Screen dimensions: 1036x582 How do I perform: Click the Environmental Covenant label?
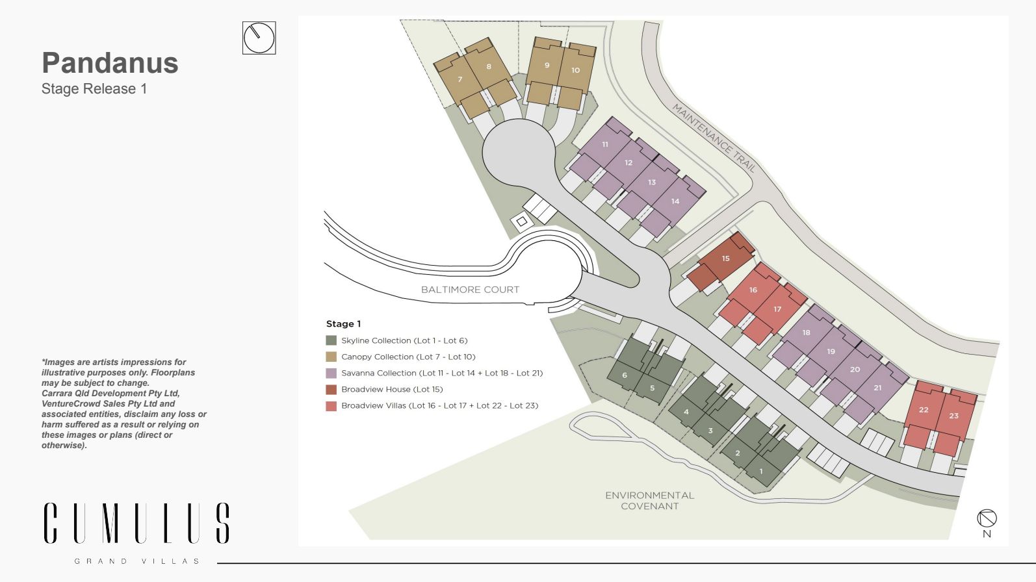(x=649, y=500)
